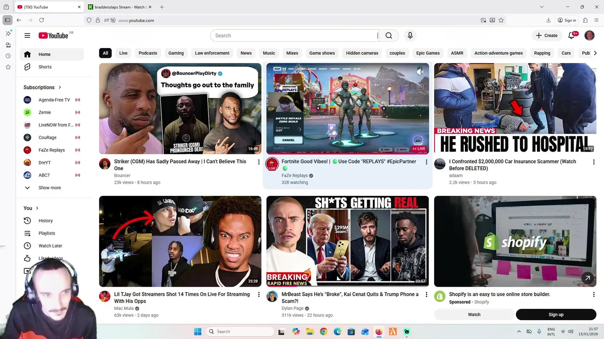Select the Podcasts filter chip
Screen dimensions: 604x339
(x=148, y=53)
